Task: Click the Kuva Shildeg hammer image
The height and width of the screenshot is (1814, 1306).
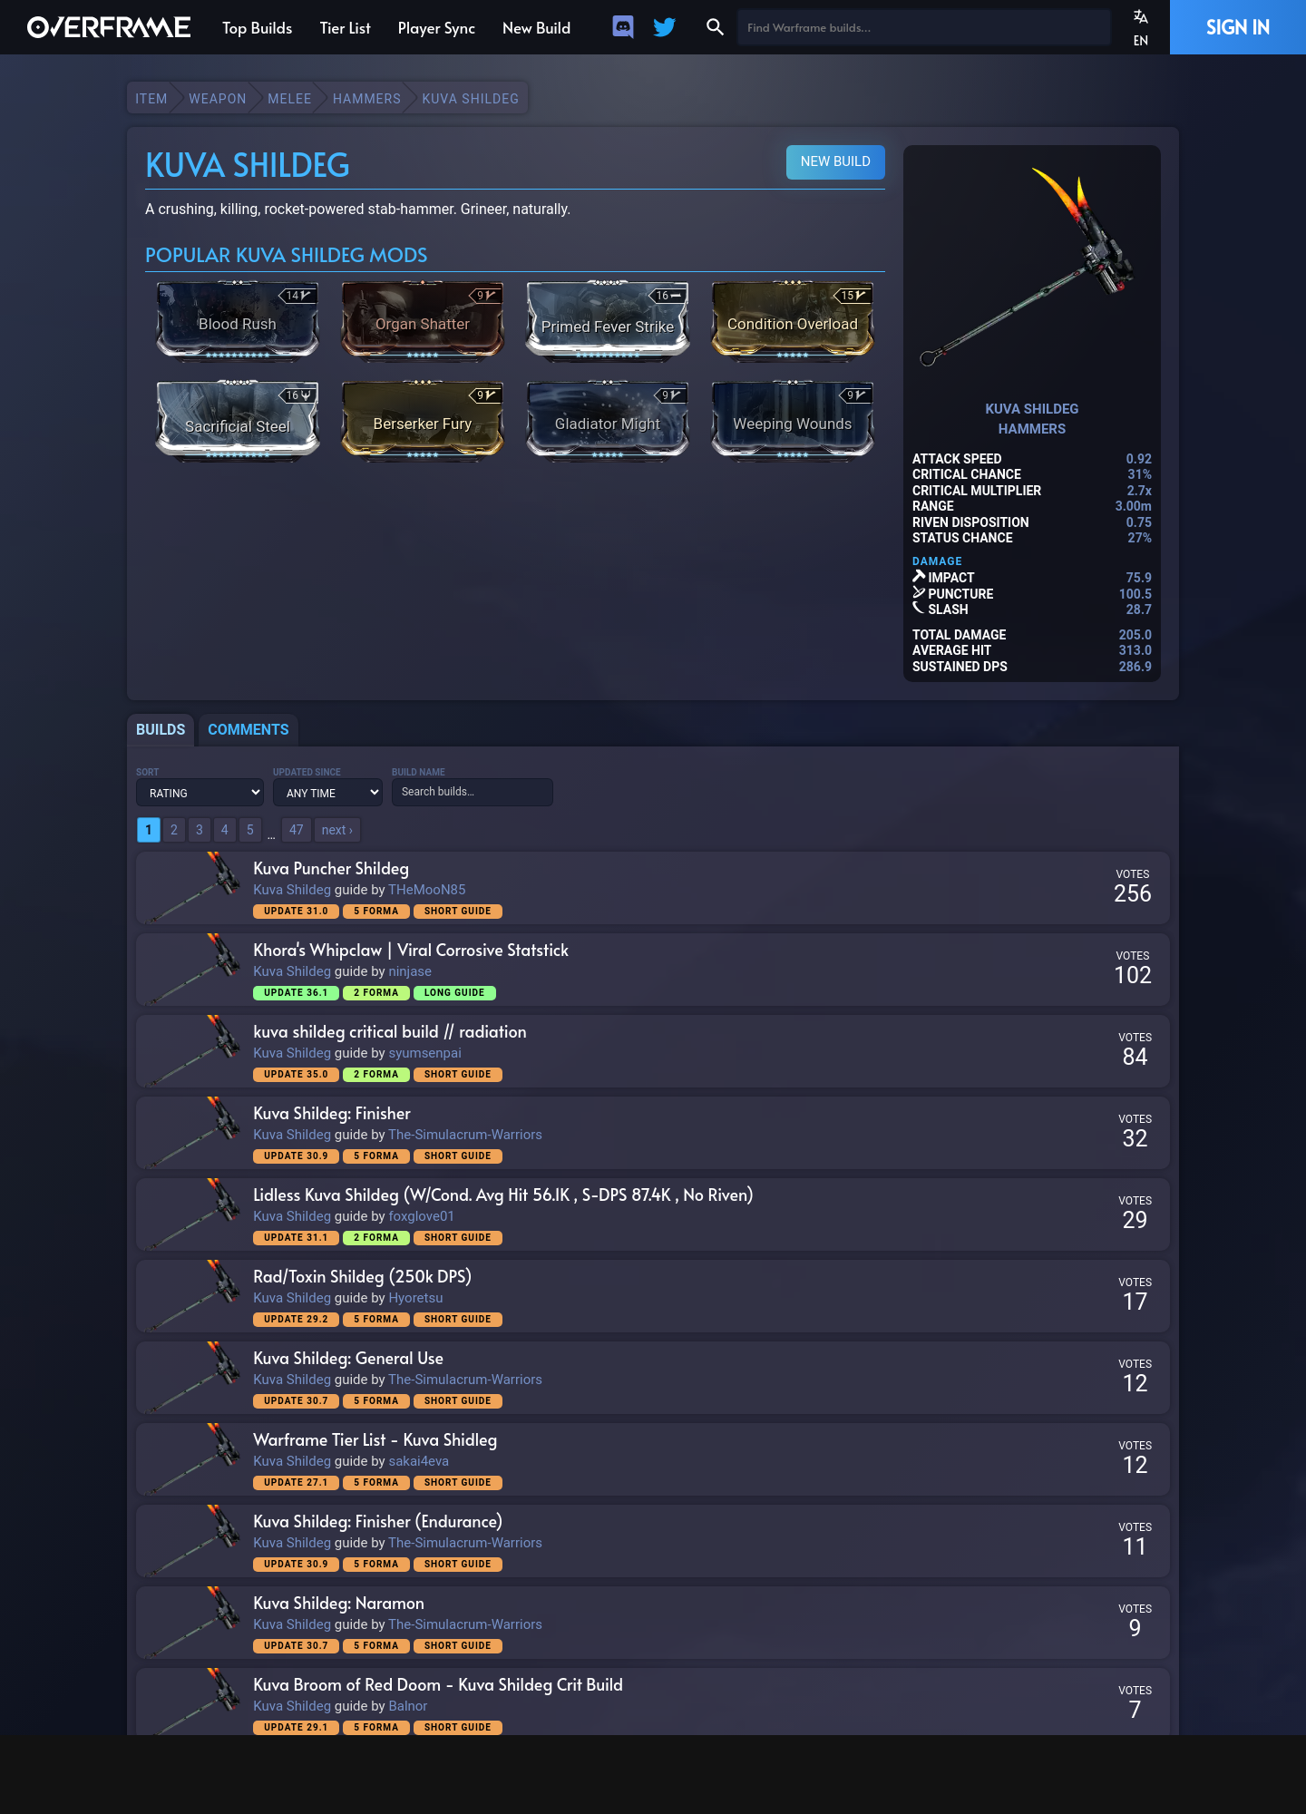Action: click(x=1032, y=268)
